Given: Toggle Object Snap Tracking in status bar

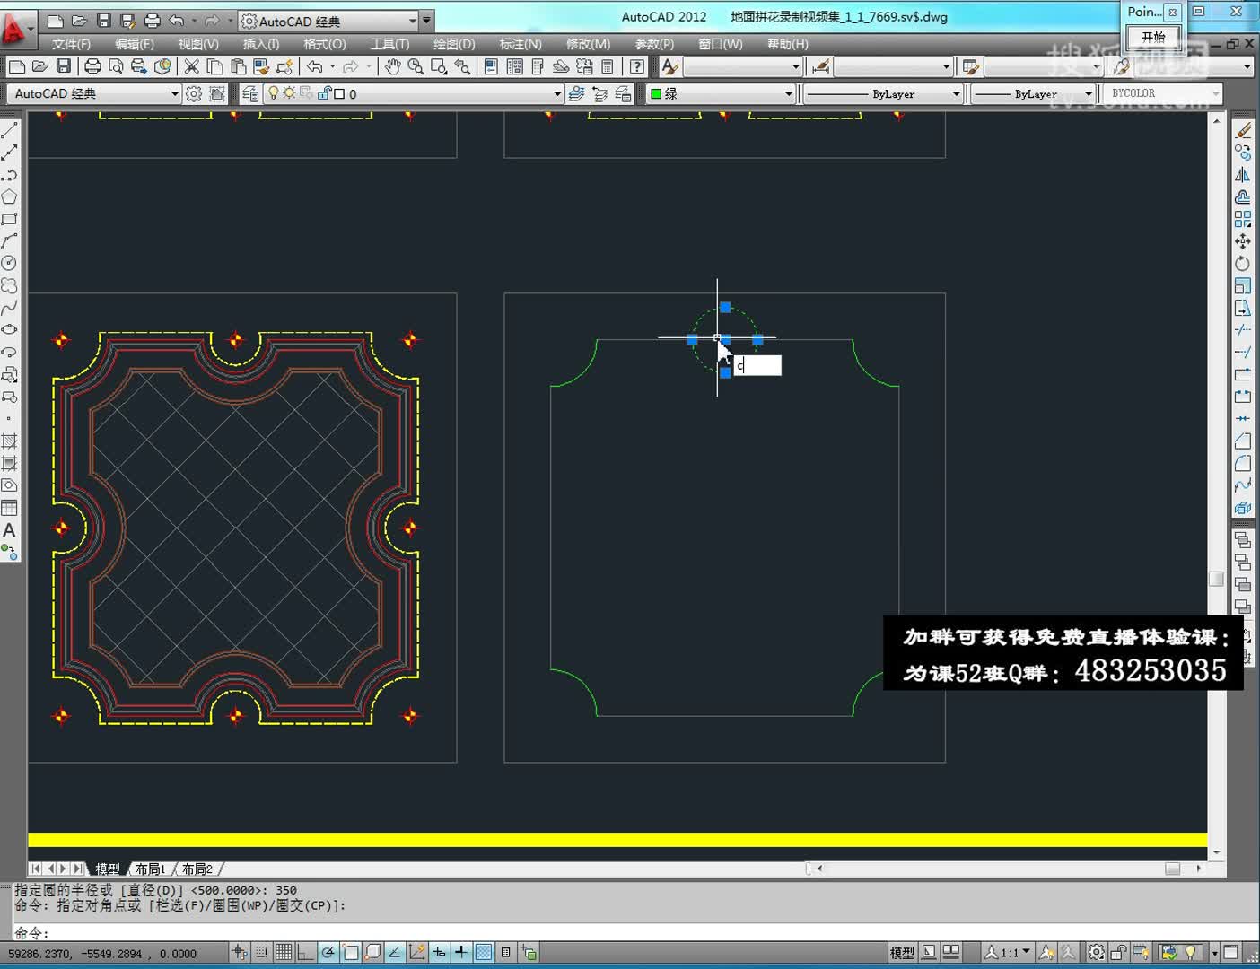Looking at the screenshot, I should (x=395, y=953).
